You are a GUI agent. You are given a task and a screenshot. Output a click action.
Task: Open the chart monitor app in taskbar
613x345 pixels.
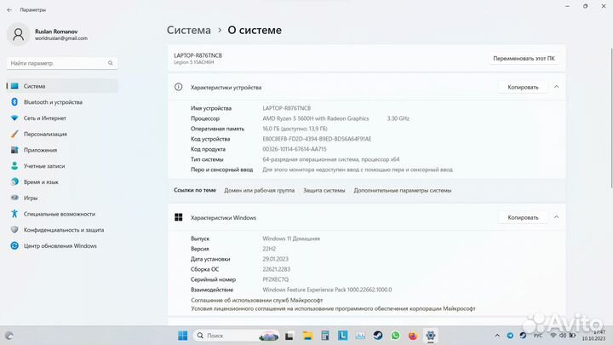[x=360, y=336]
